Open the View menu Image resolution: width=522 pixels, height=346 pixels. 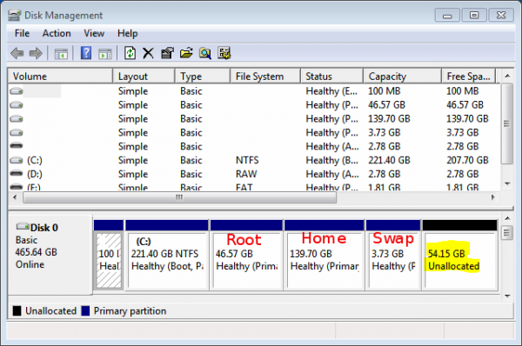94,33
